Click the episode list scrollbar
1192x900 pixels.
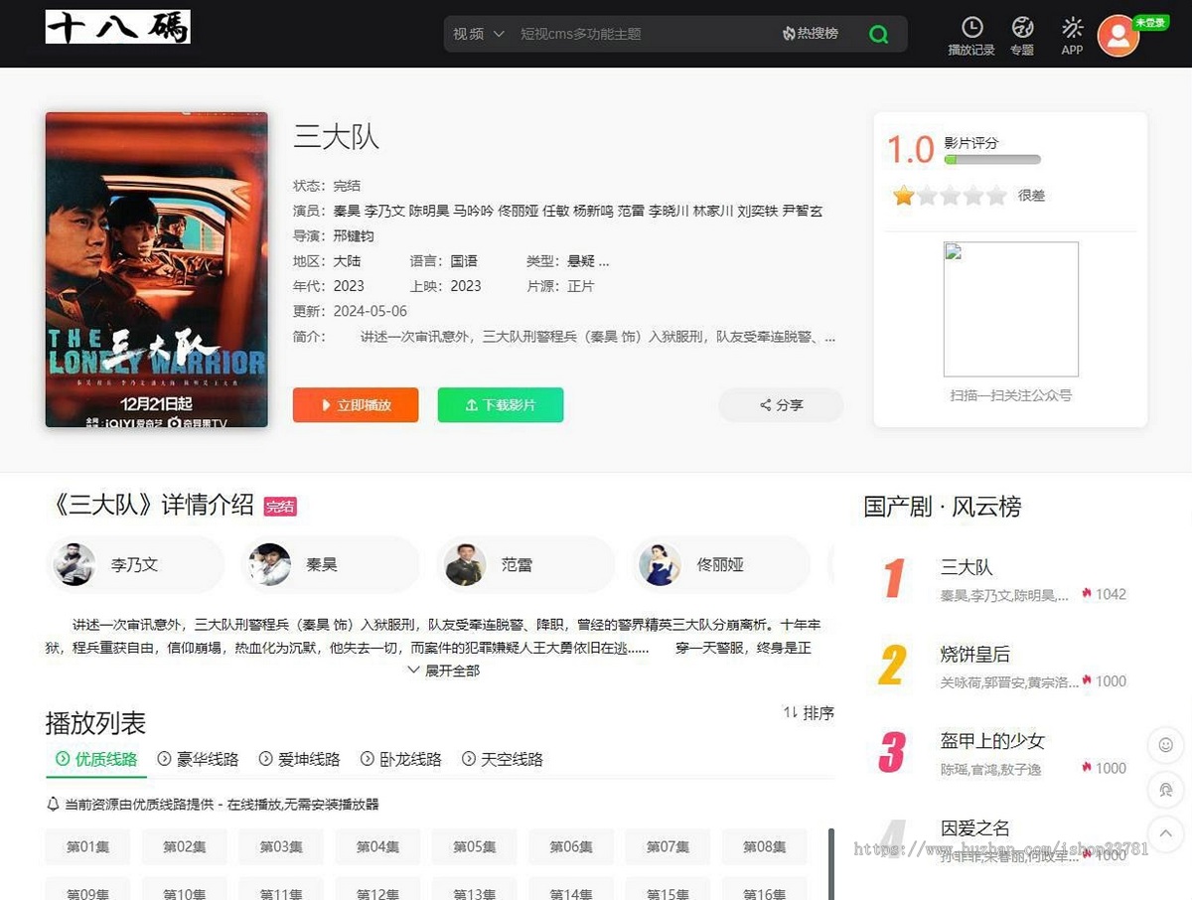[x=831, y=864]
